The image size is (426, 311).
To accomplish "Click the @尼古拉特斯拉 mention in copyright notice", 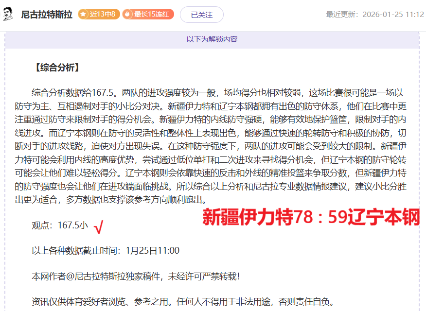I will tap(95, 276).
